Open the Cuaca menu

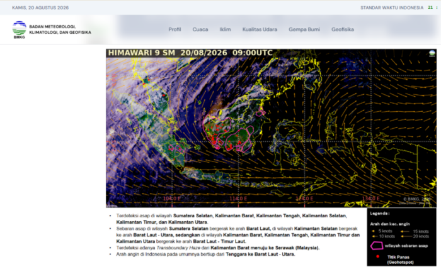click(x=200, y=30)
